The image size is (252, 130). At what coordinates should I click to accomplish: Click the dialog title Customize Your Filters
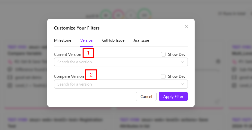click(x=77, y=28)
